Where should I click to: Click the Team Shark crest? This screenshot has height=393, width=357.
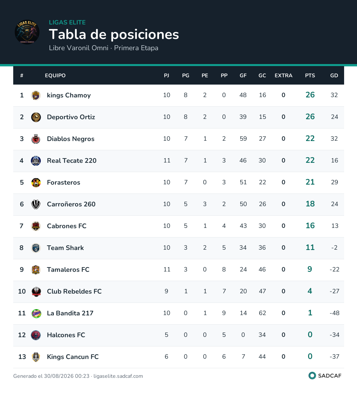click(x=36, y=248)
